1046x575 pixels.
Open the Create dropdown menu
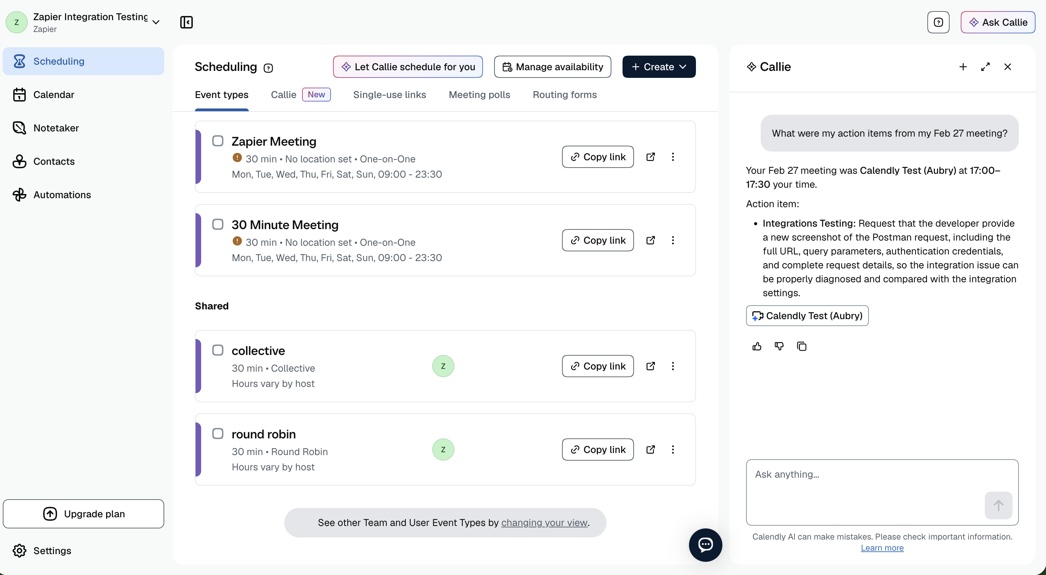click(659, 66)
